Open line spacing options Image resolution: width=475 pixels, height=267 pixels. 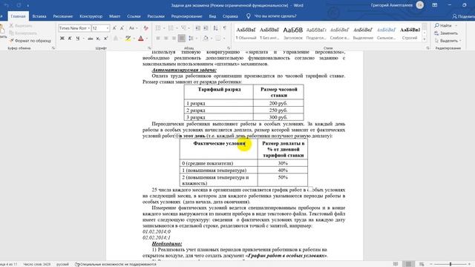191,39
